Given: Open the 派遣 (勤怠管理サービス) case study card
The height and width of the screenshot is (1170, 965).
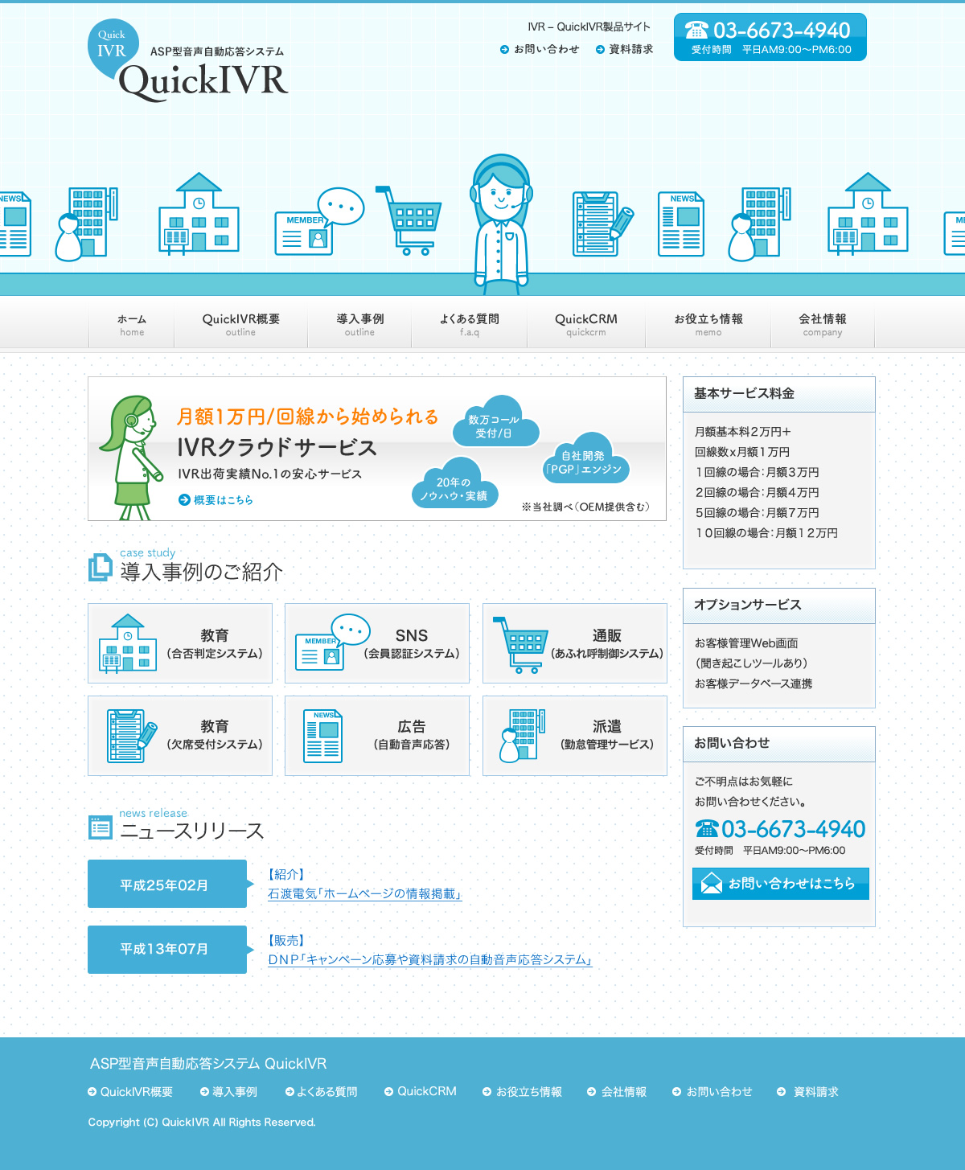Looking at the screenshot, I should coord(575,736).
